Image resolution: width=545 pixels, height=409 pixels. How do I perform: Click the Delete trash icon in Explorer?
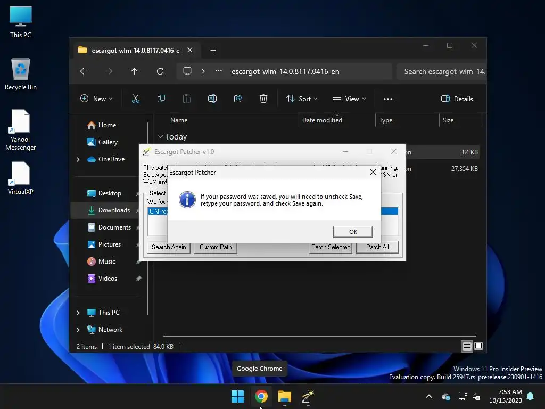click(263, 99)
